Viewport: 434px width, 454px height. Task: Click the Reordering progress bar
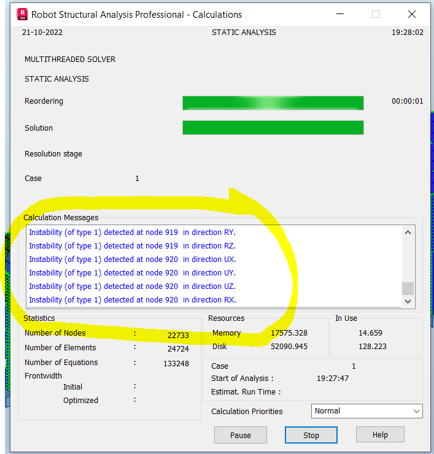coord(273,103)
